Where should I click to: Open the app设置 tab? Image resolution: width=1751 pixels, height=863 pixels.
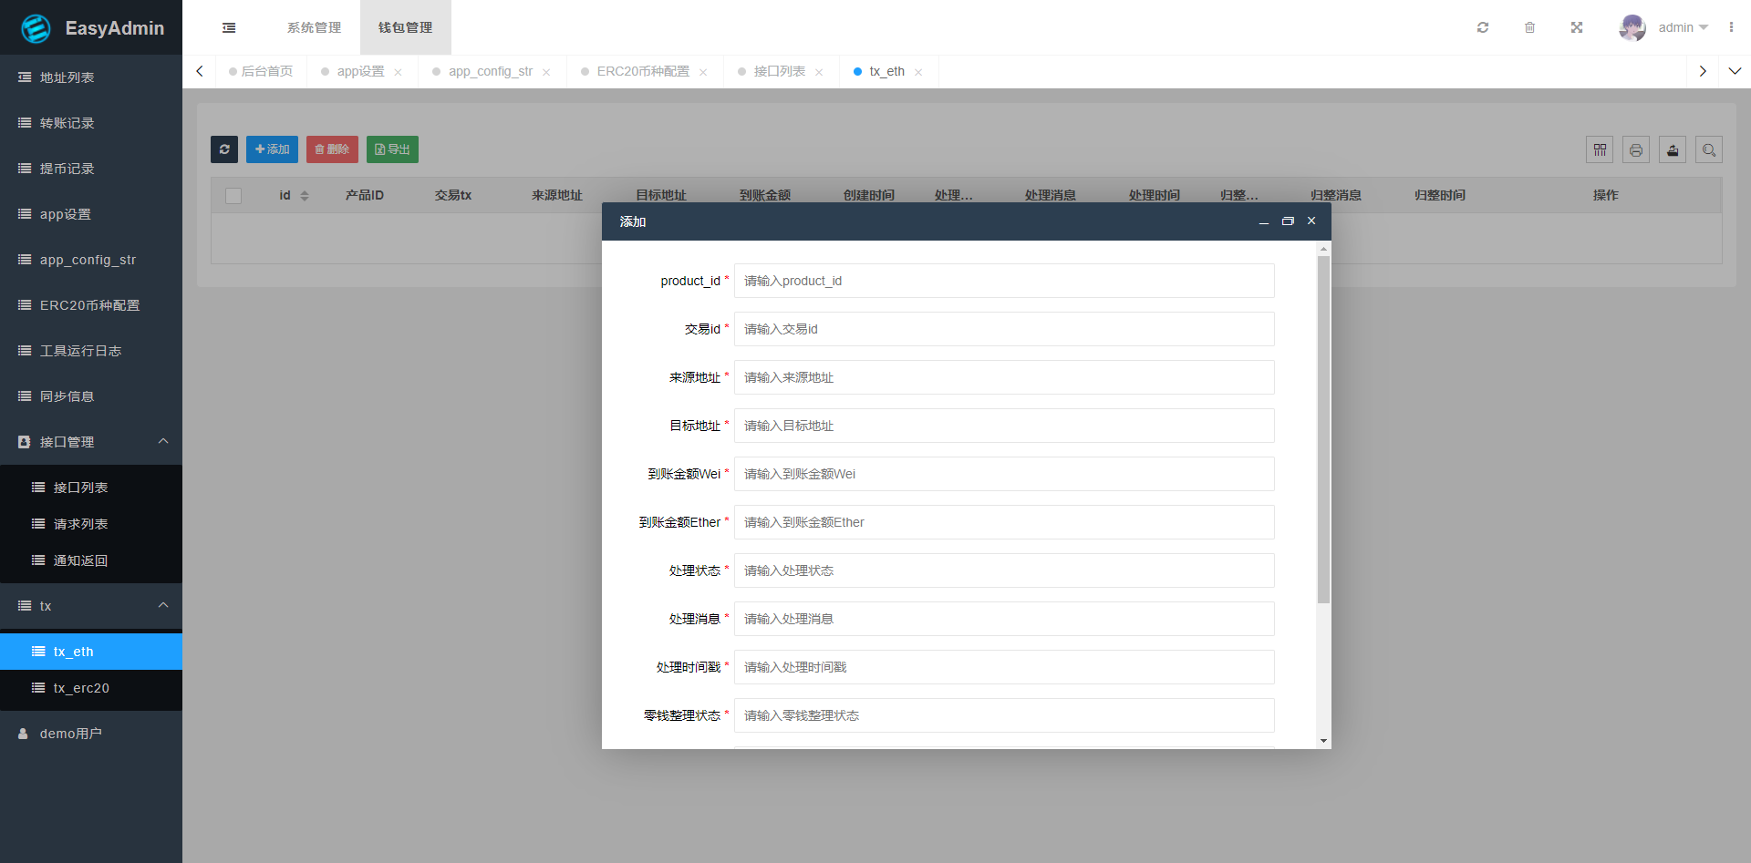(360, 71)
